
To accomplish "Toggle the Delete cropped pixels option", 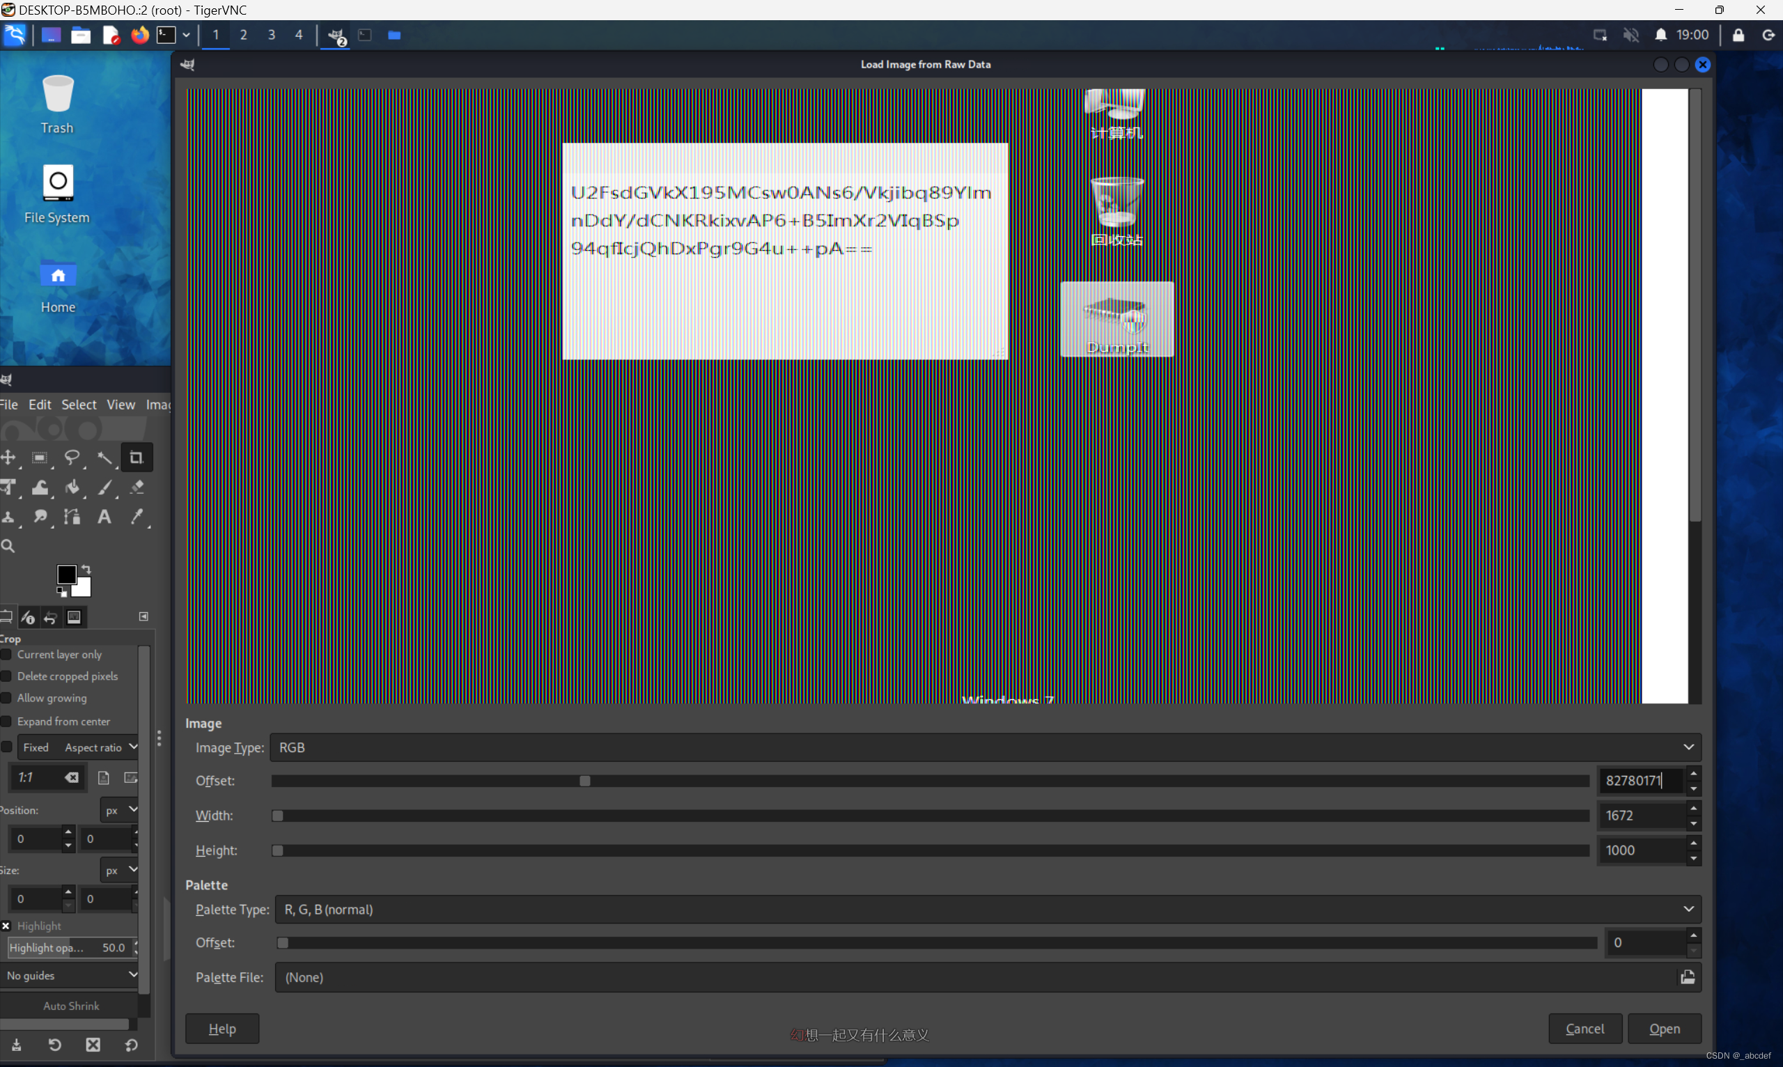I will pyautogui.click(x=6, y=676).
